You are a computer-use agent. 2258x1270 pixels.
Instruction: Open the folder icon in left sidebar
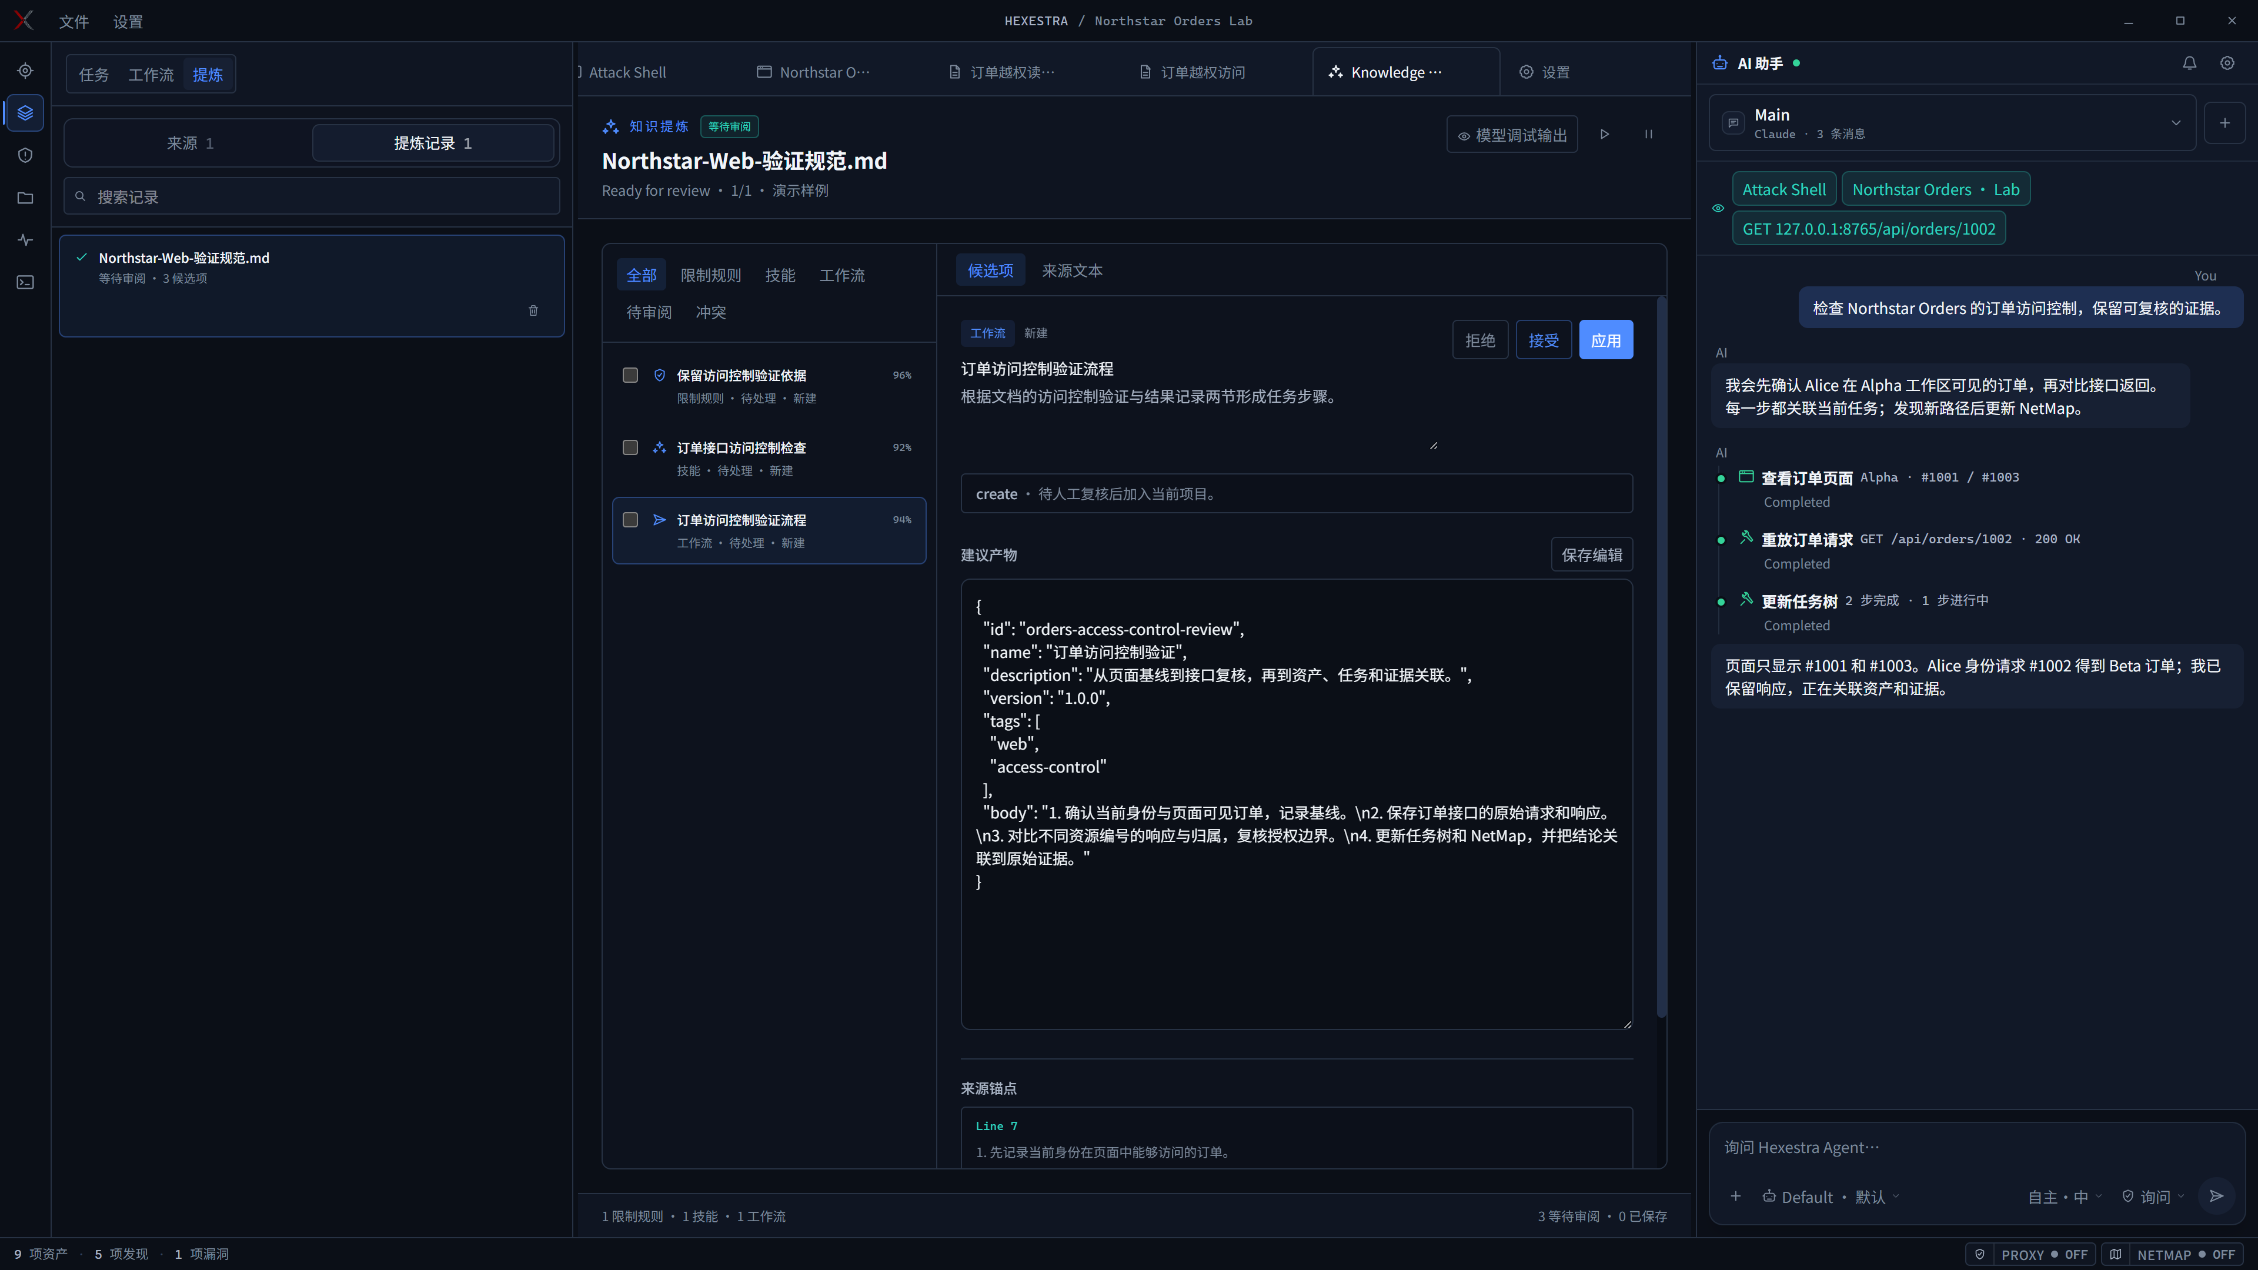(x=25, y=197)
